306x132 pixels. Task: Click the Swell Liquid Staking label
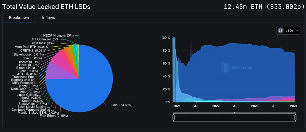pyautogui.click(x=34, y=107)
